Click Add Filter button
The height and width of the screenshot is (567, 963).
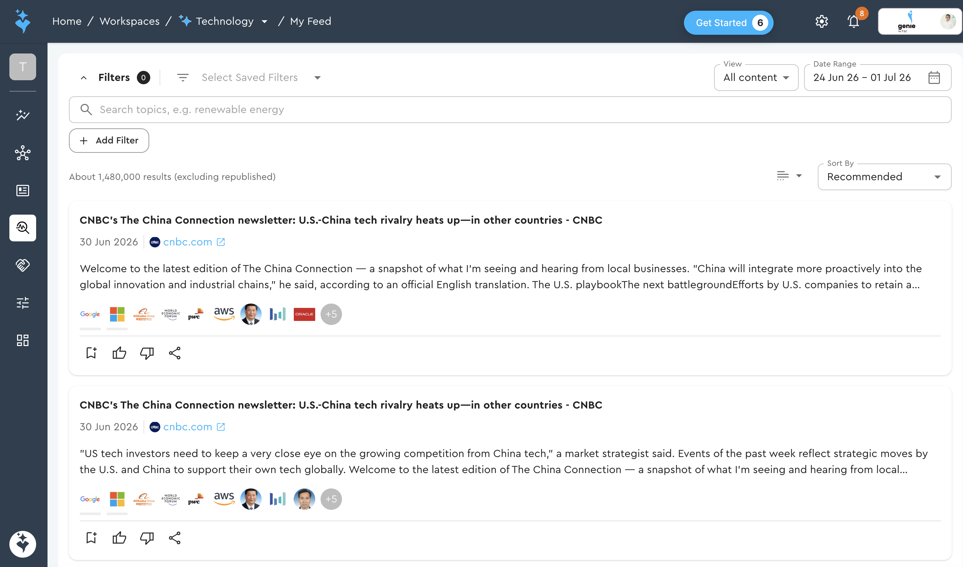pyautogui.click(x=109, y=140)
